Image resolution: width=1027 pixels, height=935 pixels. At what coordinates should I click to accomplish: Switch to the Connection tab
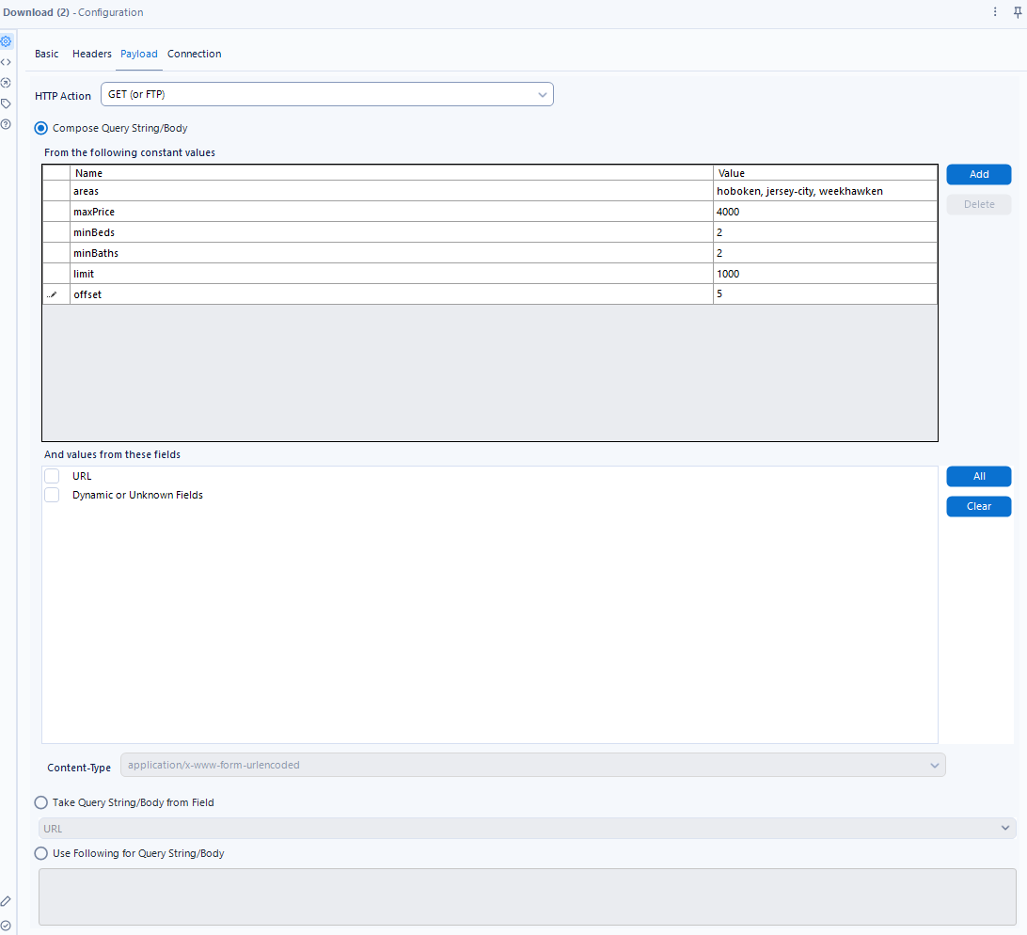pyautogui.click(x=195, y=55)
